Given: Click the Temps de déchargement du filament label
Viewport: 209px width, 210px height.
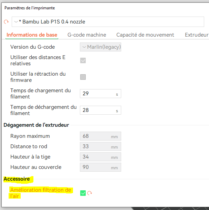Looking at the screenshot, I should pyautogui.click(x=43, y=110).
